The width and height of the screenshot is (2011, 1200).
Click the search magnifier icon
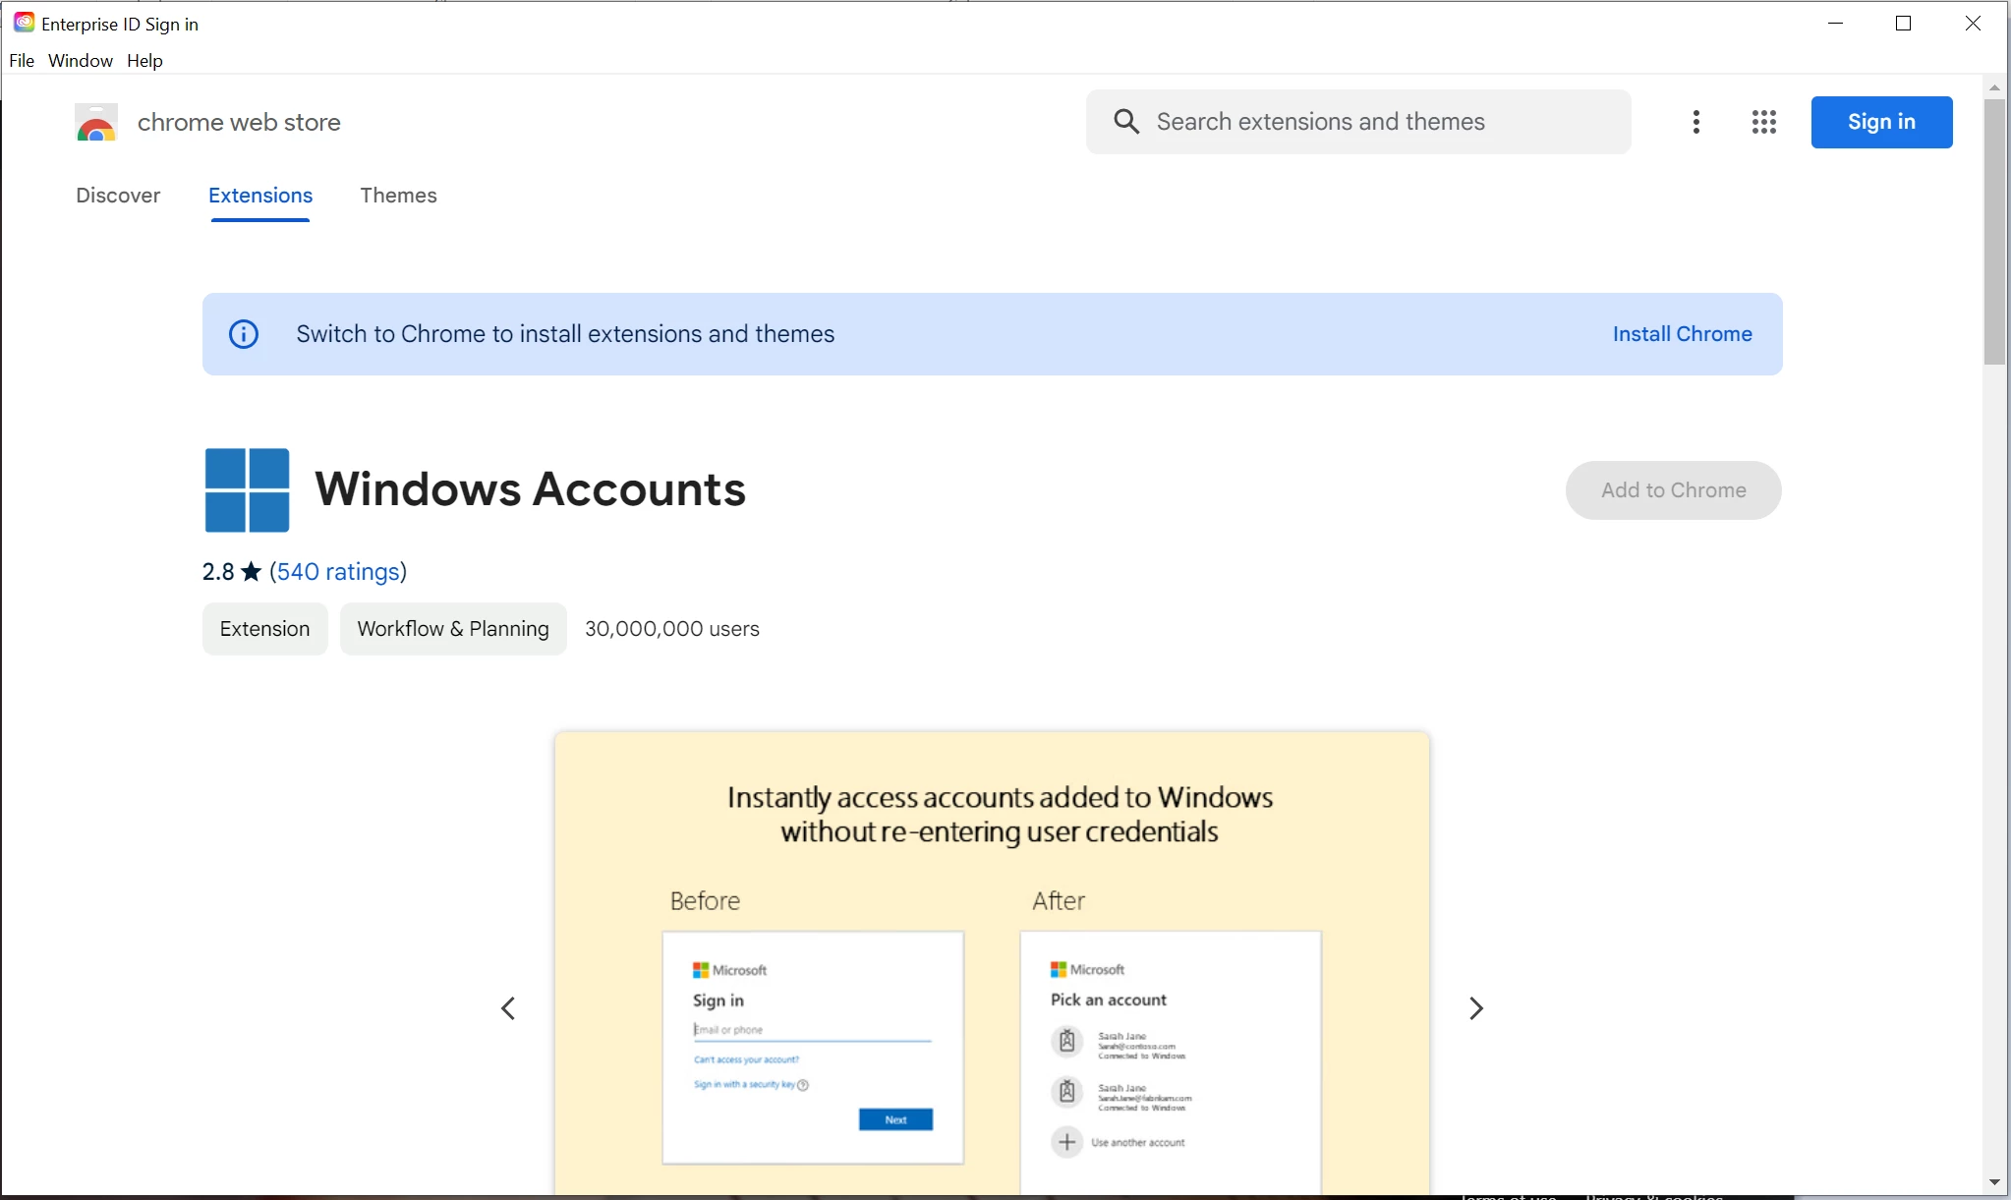pos(1126,122)
